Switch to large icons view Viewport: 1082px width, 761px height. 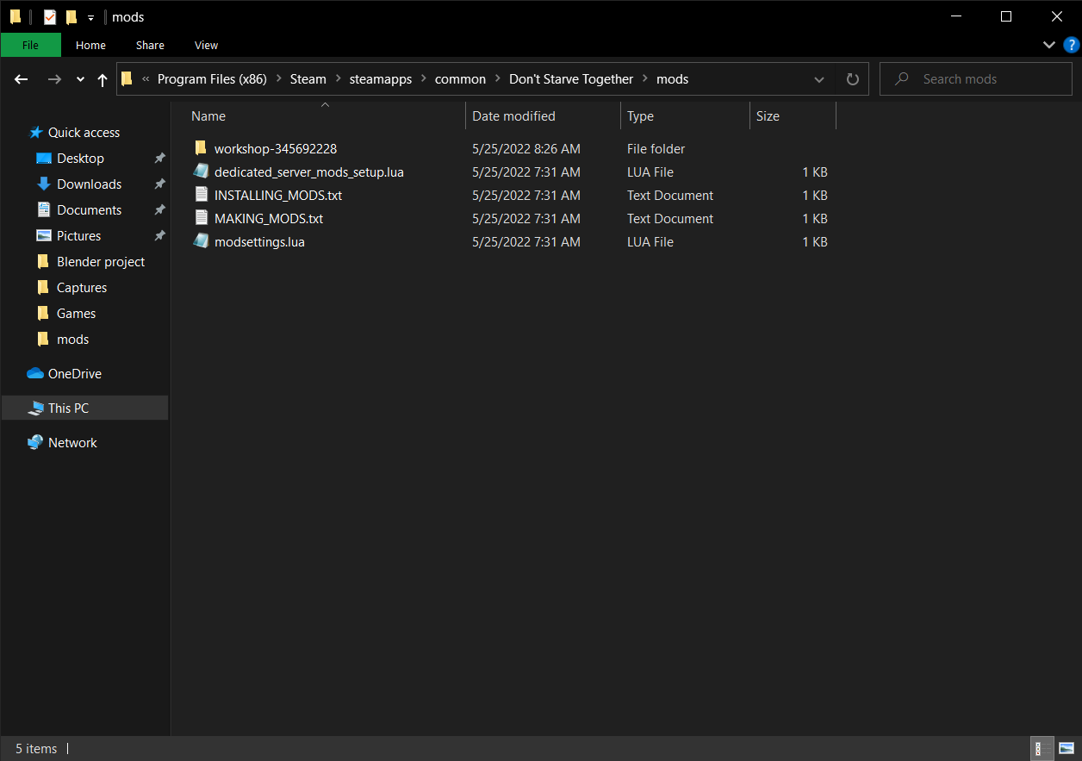1066,748
